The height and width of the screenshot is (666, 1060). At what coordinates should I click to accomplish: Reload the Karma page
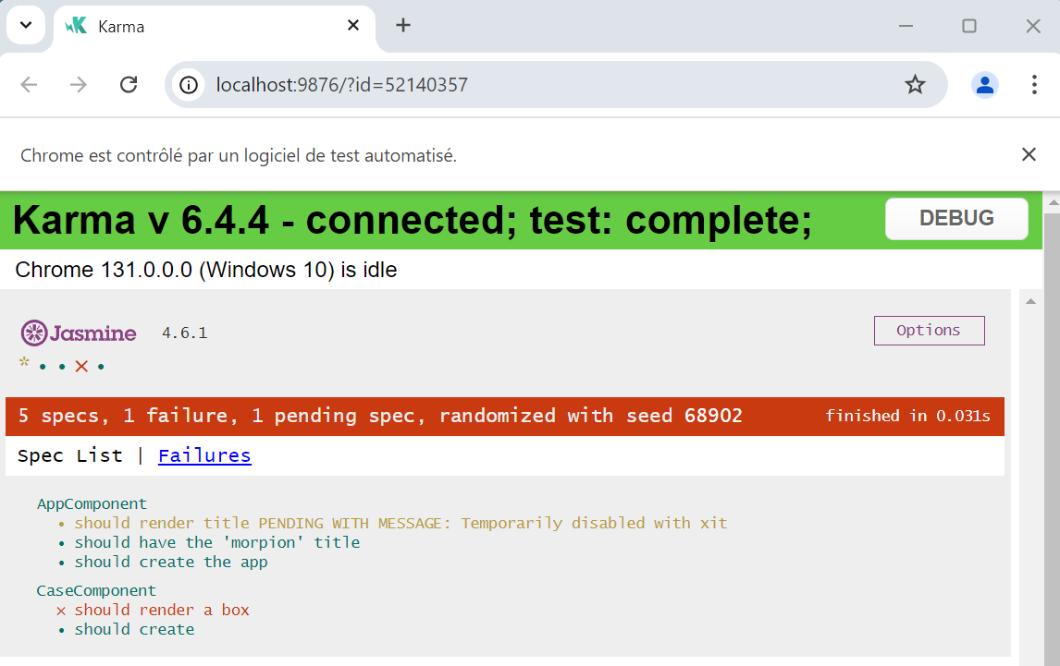[x=129, y=84]
